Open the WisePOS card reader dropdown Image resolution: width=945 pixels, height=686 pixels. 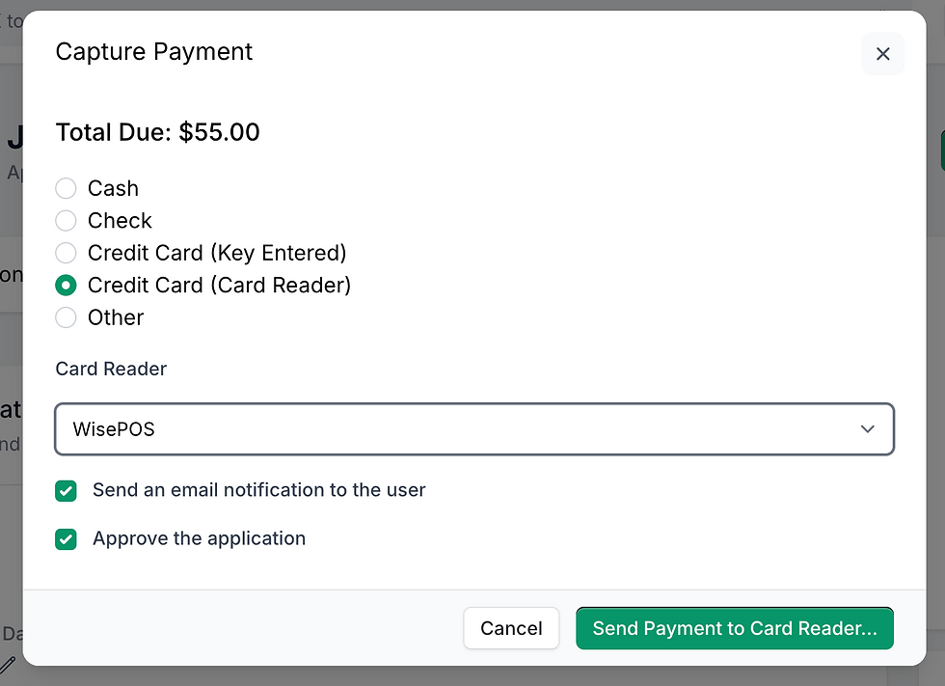click(474, 429)
